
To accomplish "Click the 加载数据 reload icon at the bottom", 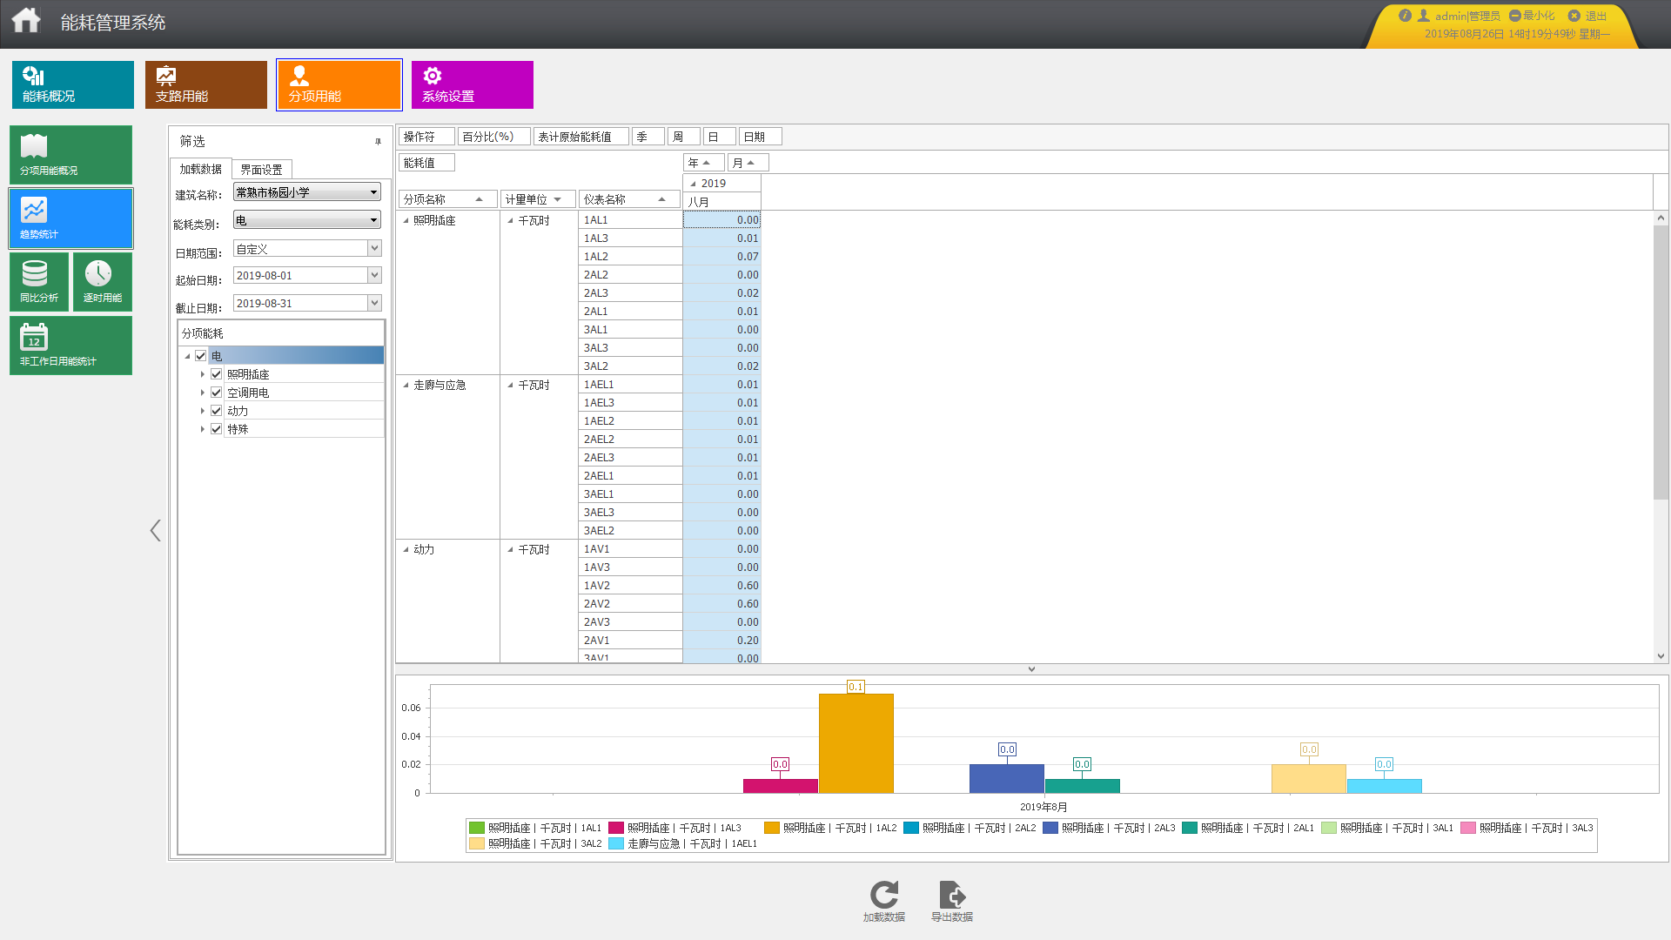I will coord(883,896).
